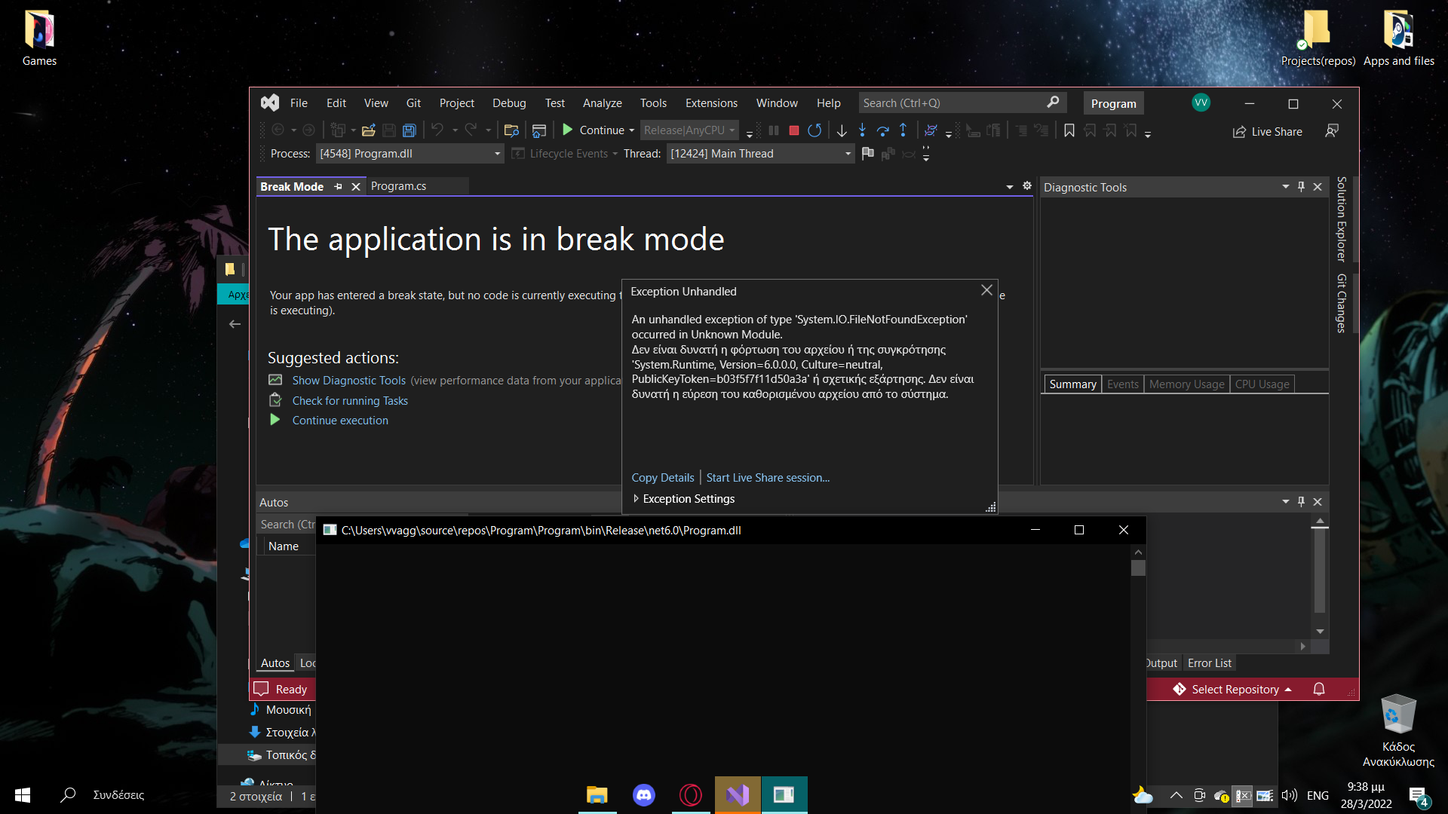Image resolution: width=1448 pixels, height=814 pixels.
Task: Click the Step Into arrow icon
Action: point(862,130)
